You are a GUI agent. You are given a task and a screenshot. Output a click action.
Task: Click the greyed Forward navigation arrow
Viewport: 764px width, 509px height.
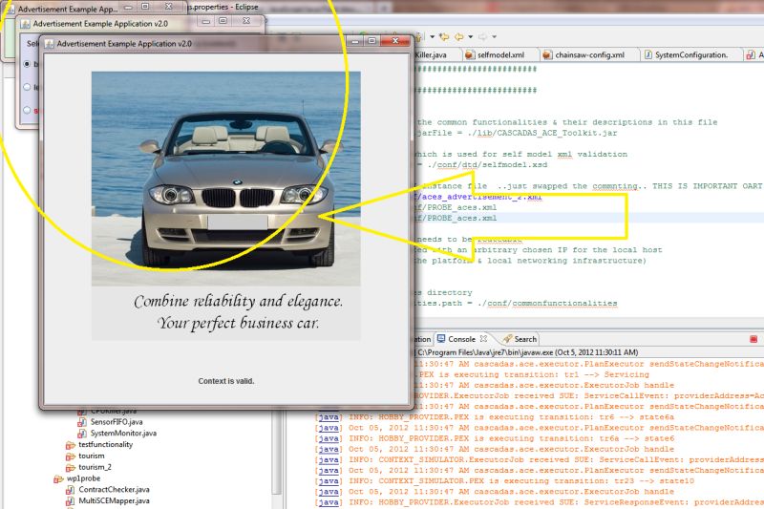tap(482, 36)
